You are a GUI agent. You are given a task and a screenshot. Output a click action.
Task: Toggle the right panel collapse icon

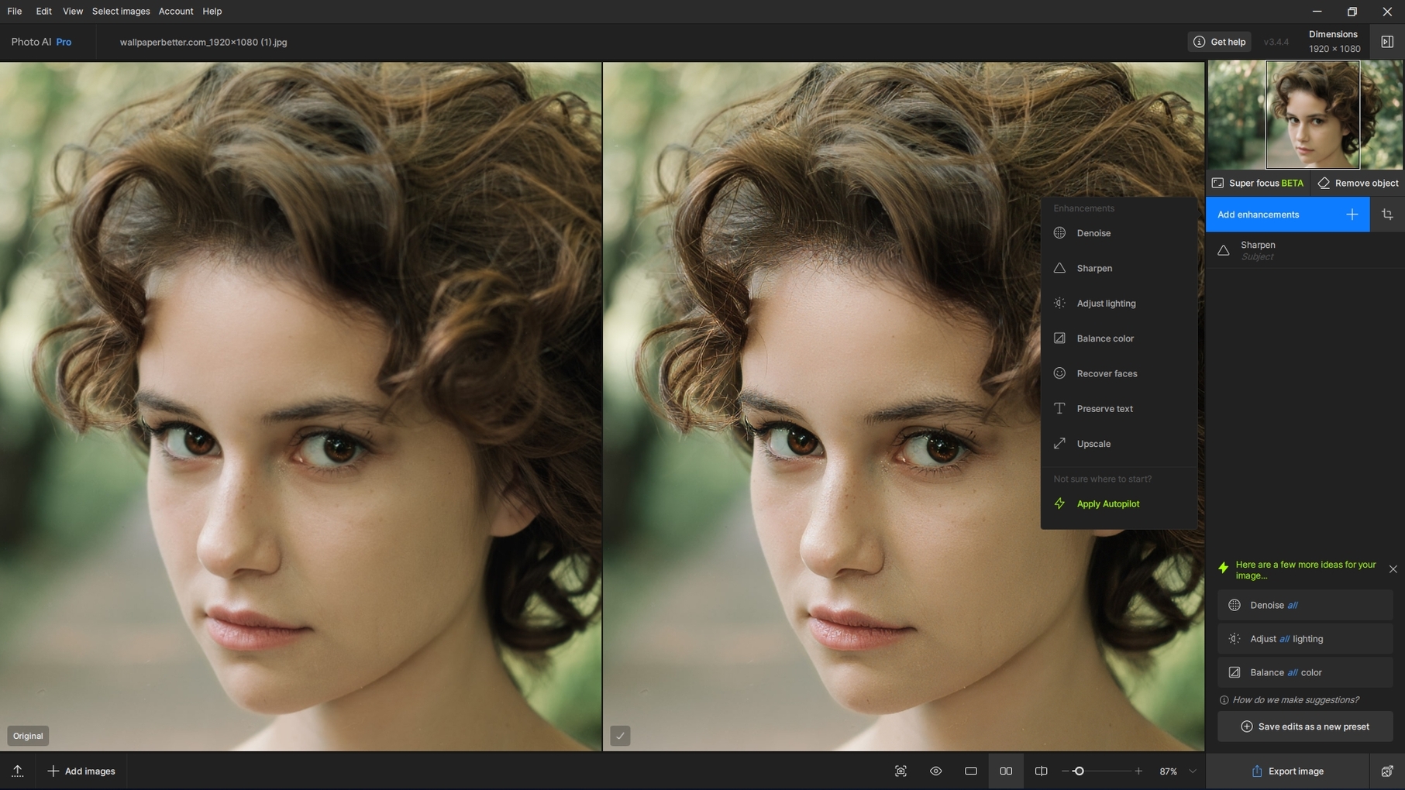(1387, 42)
